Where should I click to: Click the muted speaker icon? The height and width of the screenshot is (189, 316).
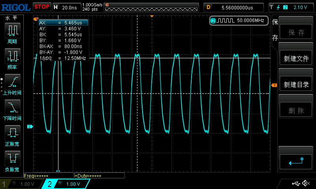(x=305, y=183)
